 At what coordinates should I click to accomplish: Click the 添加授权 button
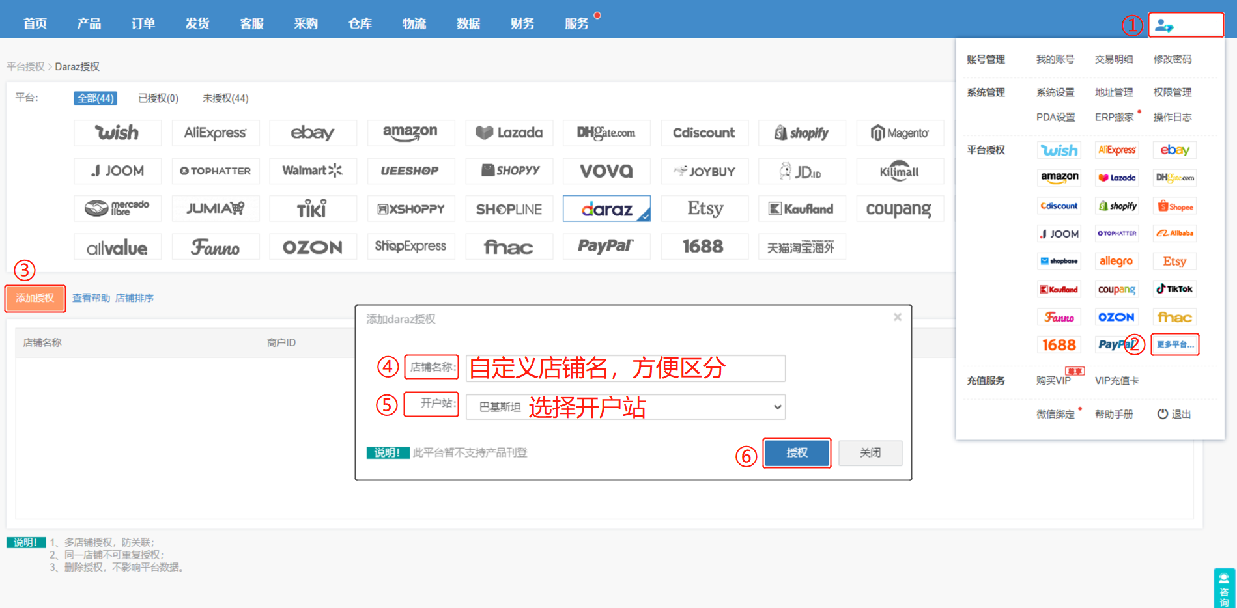point(35,298)
